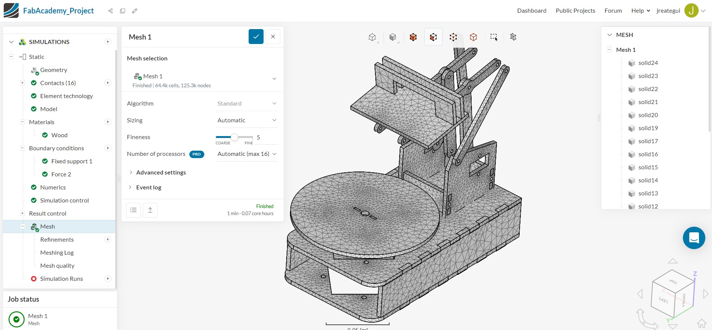Expand the Result control node
This screenshot has width=712, height=330.
pyautogui.click(x=22, y=213)
